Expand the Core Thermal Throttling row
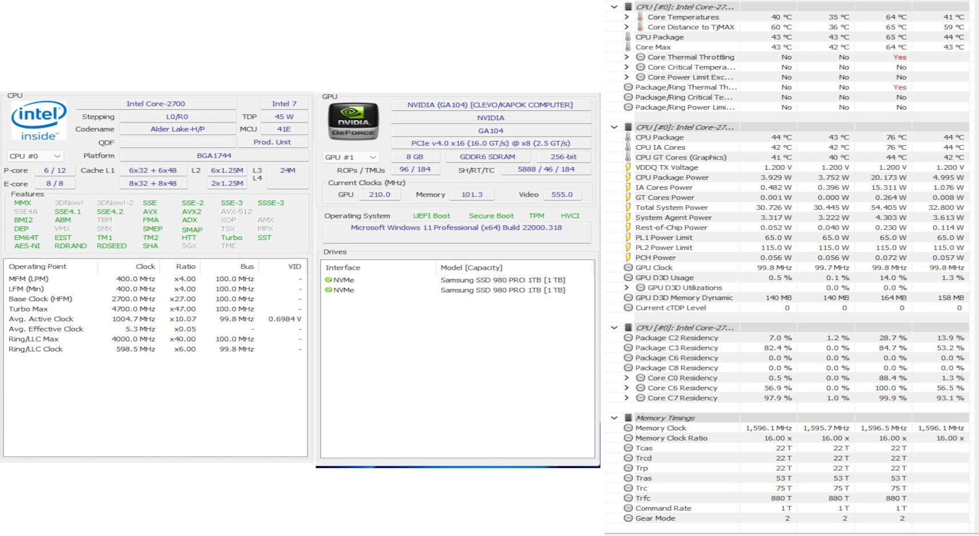979x536 pixels. pos(626,57)
